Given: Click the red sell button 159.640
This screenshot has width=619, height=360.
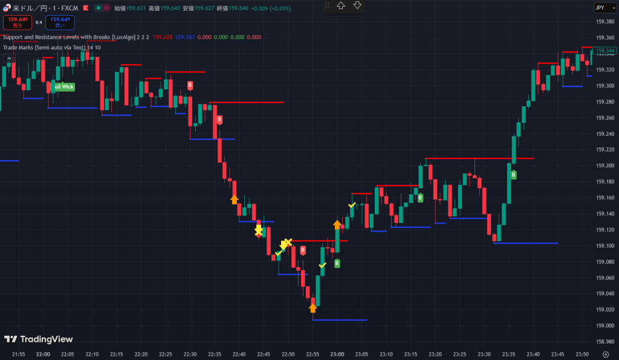Looking at the screenshot, I should click(17, 22).
